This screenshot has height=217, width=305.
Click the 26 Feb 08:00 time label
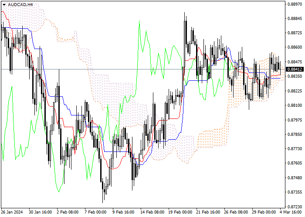pos(236,212)
